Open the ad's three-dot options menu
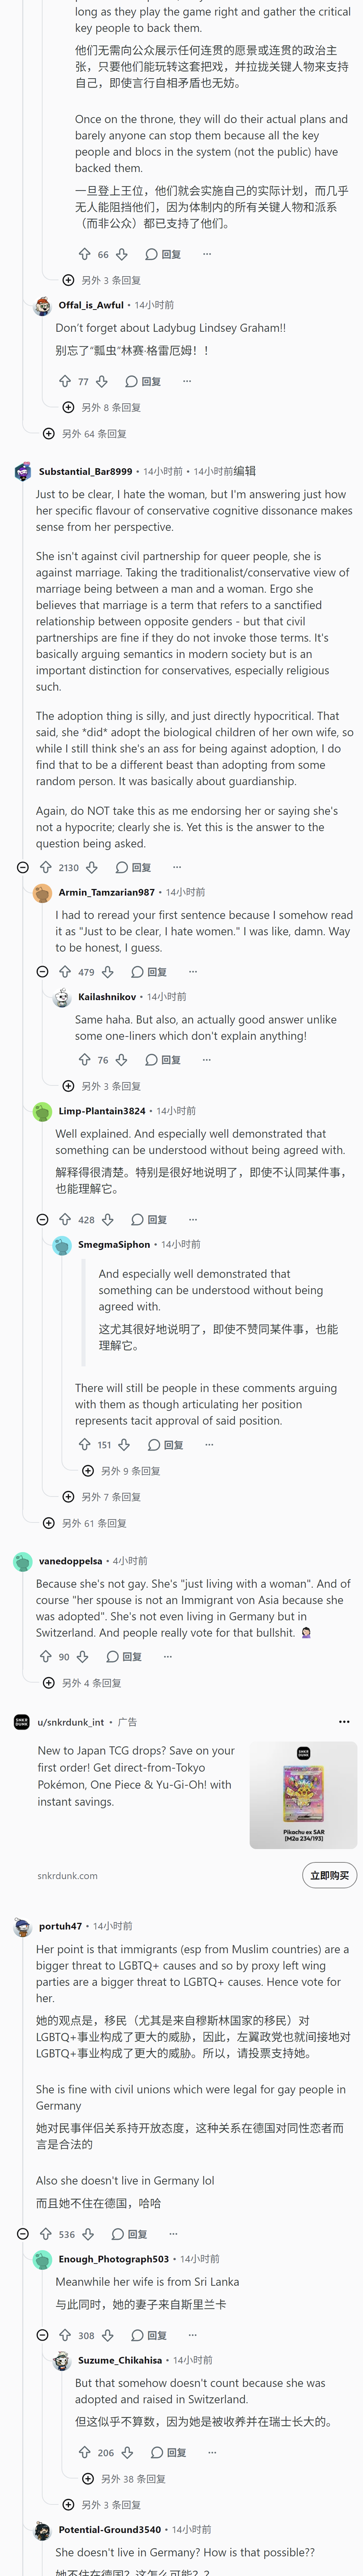Image resolution: width=363 pixels, height=2576 pixels. click(344, 1721)
